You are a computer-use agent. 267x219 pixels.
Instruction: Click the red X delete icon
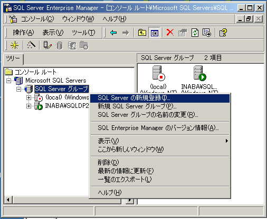[170, 33]
